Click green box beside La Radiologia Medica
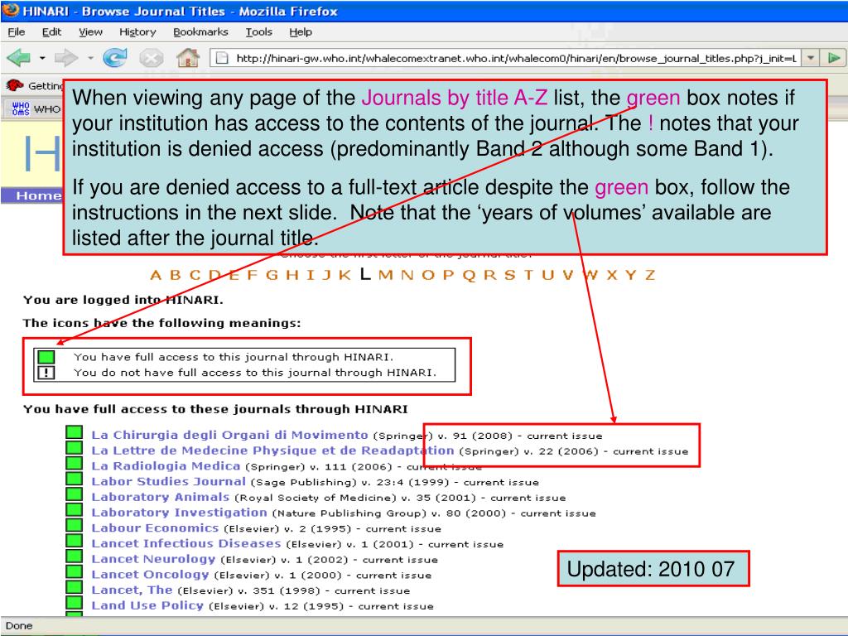This screenshot has height=636, width=848. (74, 464)
